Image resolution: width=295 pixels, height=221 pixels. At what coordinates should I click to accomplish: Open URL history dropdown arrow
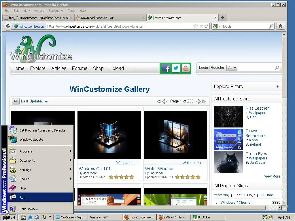point(201,26)
